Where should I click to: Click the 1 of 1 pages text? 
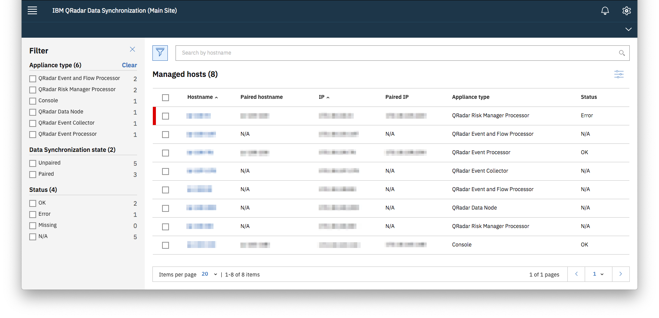pyautogui.click(x=544, y=275)
